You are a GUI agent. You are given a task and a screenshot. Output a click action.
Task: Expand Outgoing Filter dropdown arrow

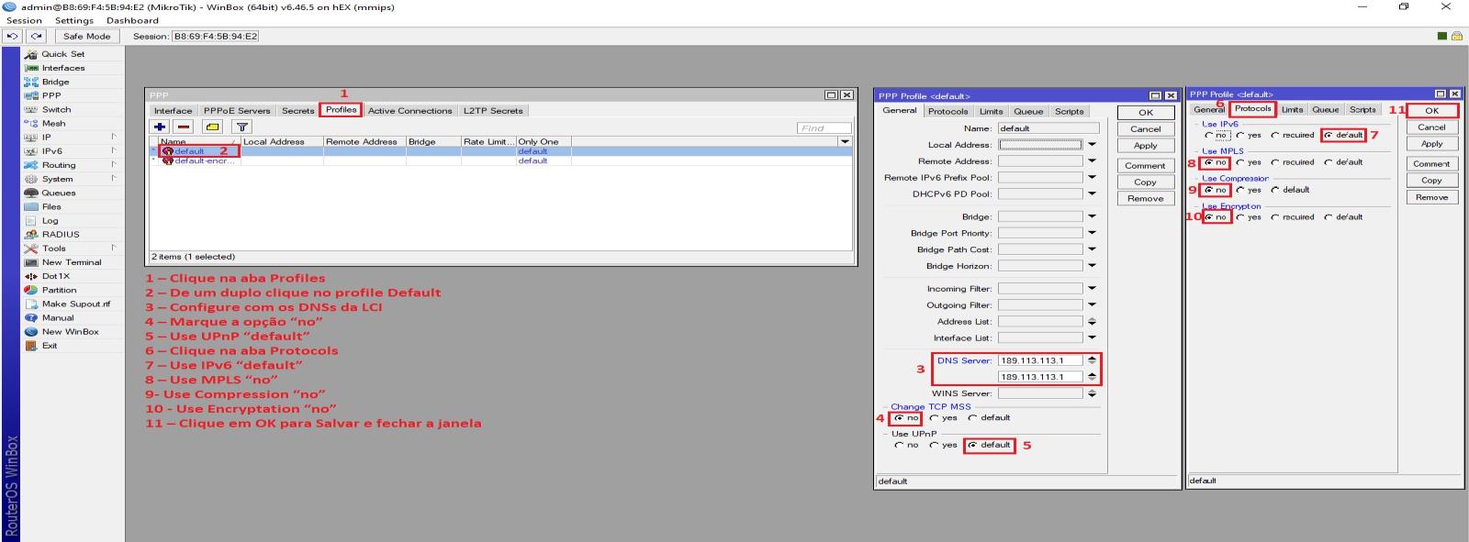pyautogui.click(x=1092, y=305)
